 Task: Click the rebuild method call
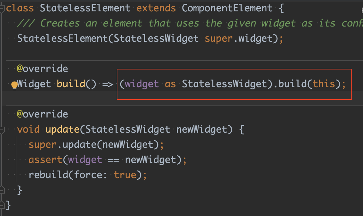[x=48, y=175]
